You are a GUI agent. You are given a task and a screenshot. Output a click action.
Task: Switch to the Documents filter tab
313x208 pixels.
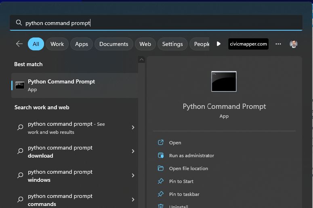pos(114,44)
